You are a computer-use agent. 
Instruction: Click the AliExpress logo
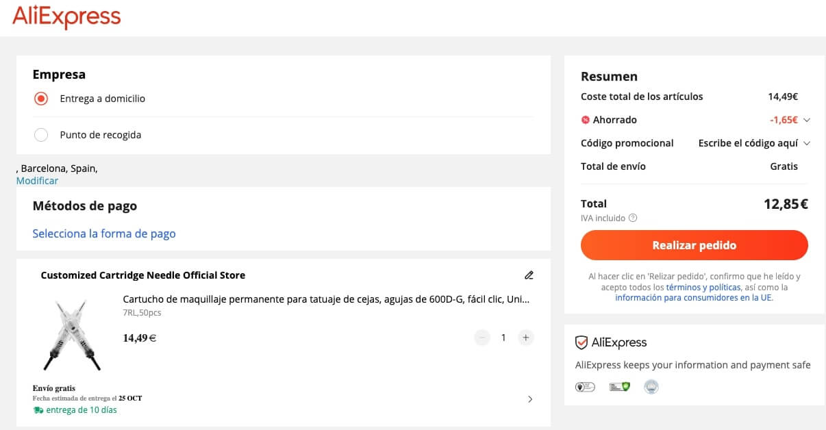click(66, 17)
